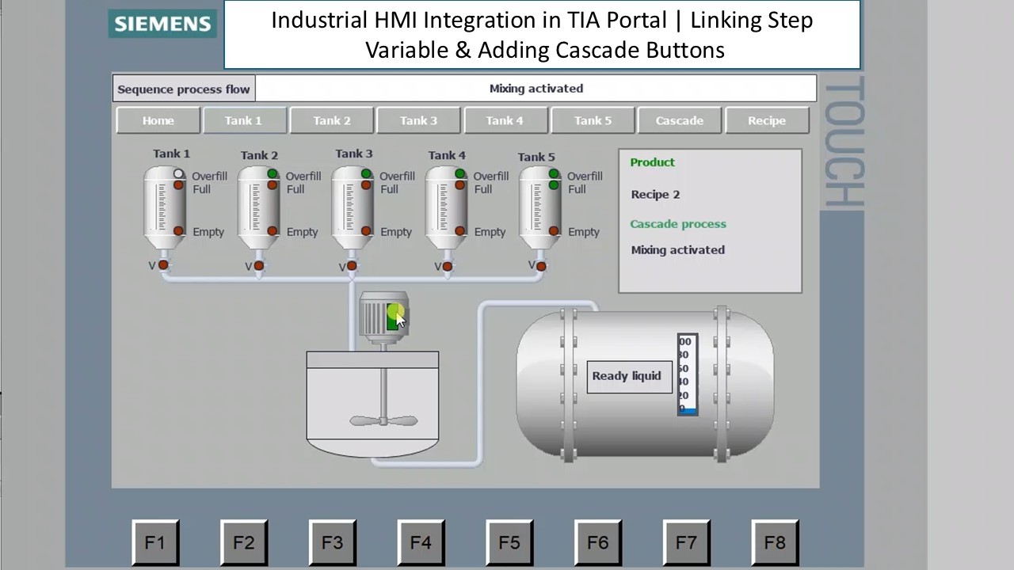The image size is (1014, 570).
Task: Click Tank 4 overfill indicator lamp
Action: pos(460,174)
